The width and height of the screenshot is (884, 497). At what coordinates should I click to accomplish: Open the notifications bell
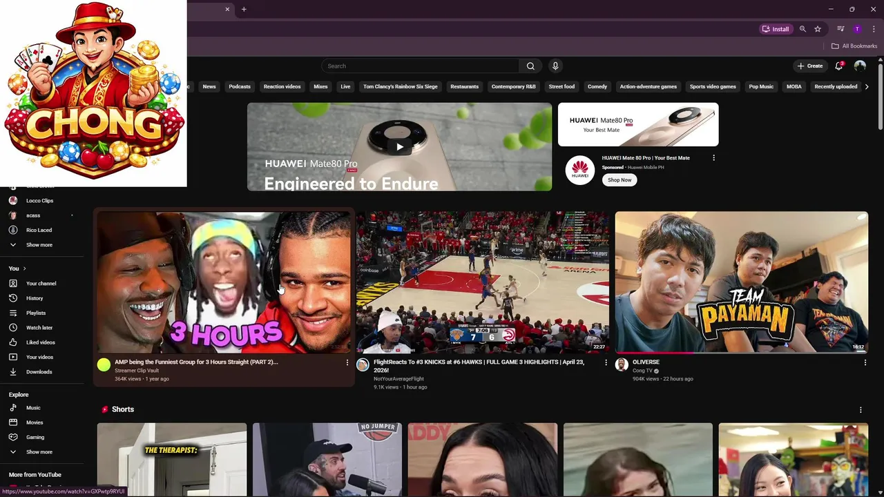pyautogui.click(x=839, y=66)
